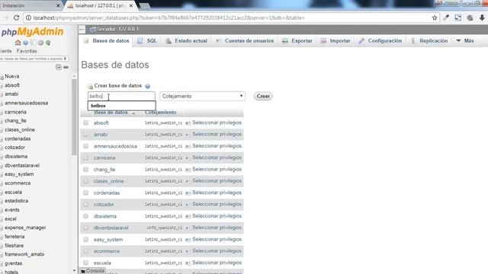Image resolution: width=488 pixels, height=274 pixels.
Task: Expand carniceria in the navigation tree
Action: [x=2, y=112]
